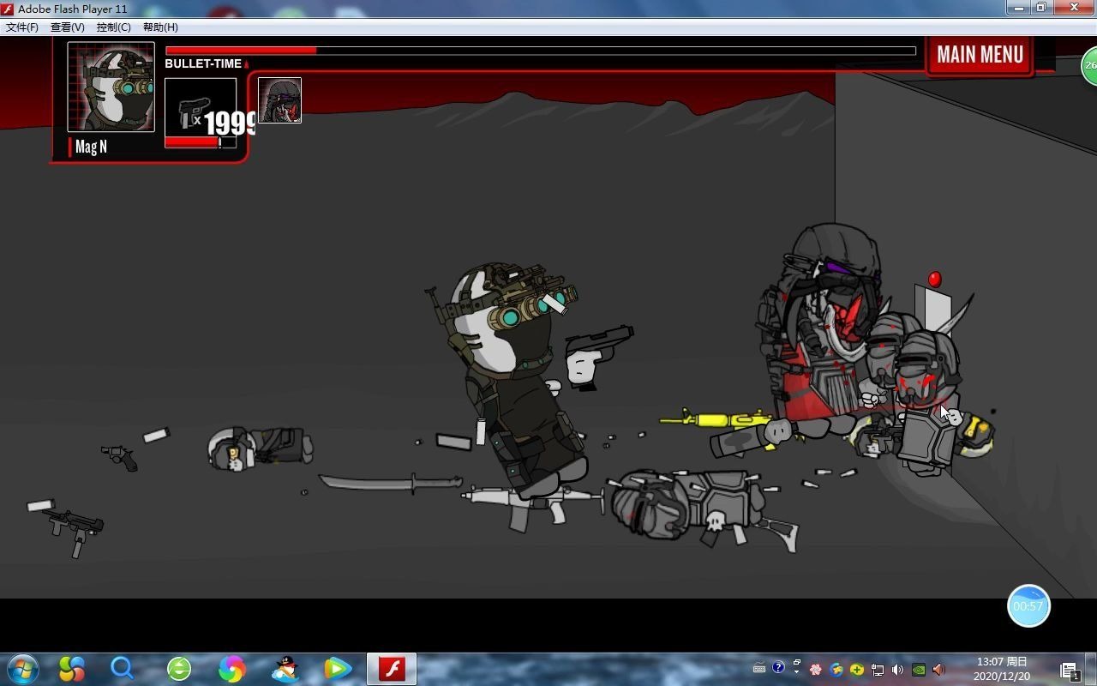
Task: Open the QQ penguin taskbar icon
Action: [x=285, y=668]
